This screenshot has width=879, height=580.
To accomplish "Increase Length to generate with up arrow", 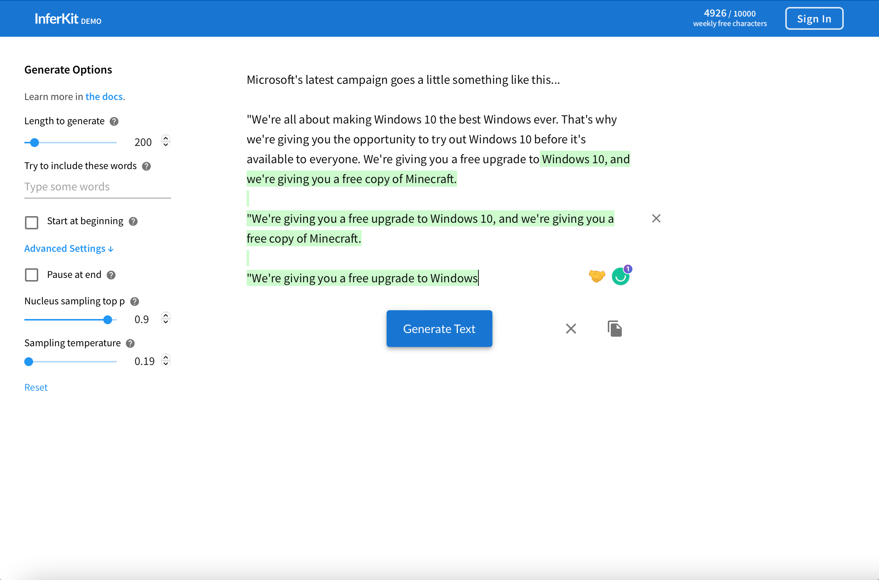I will (x=166, y=138).
